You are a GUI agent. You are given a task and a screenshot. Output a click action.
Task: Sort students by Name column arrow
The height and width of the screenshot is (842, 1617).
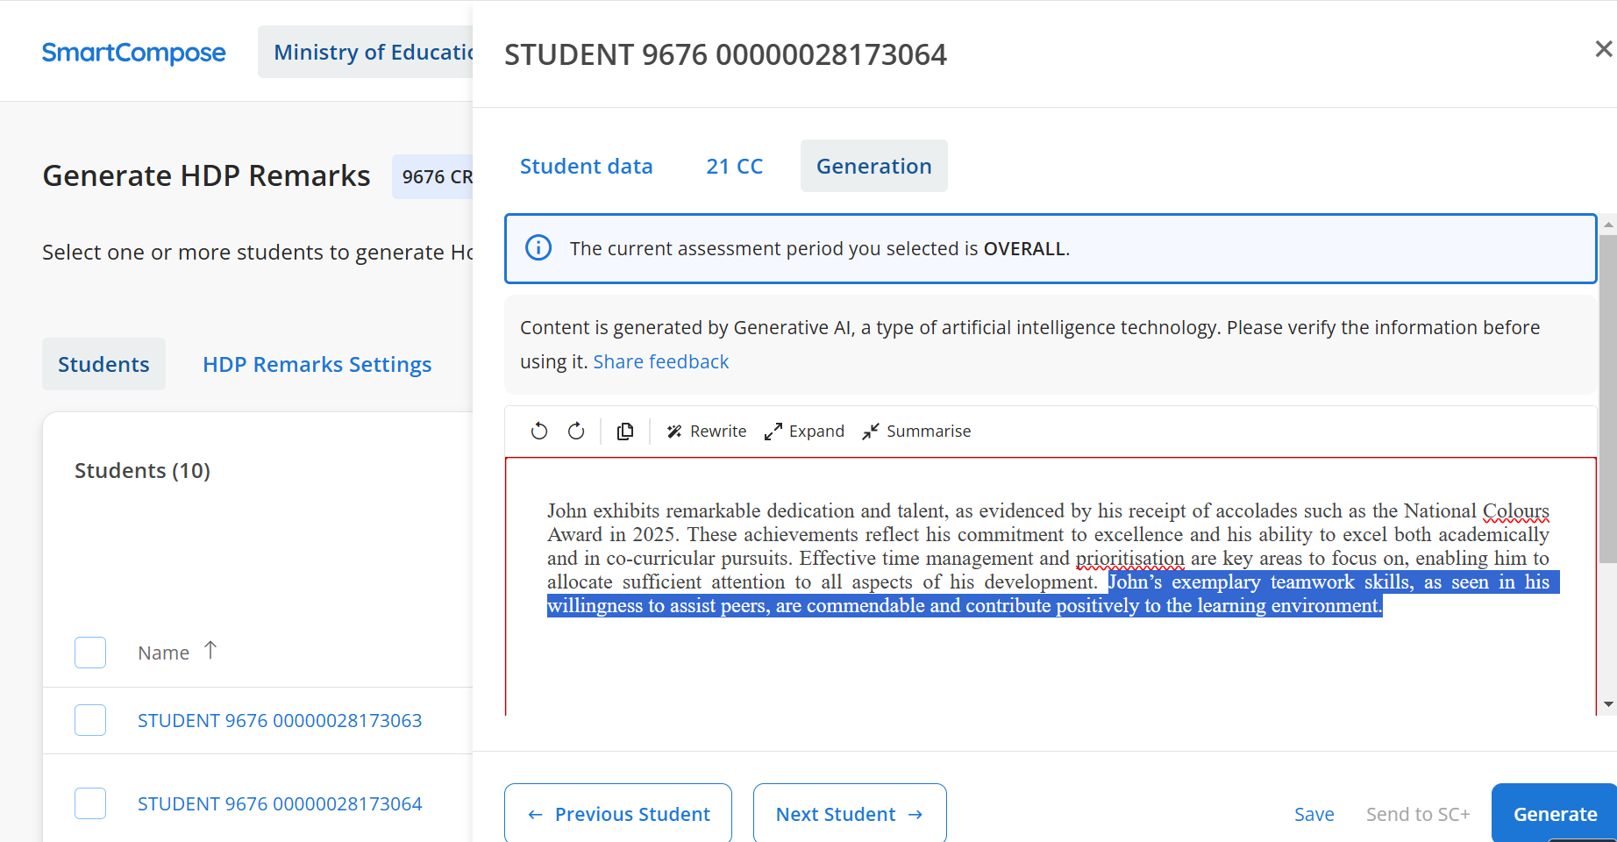[x=210, y=651]
